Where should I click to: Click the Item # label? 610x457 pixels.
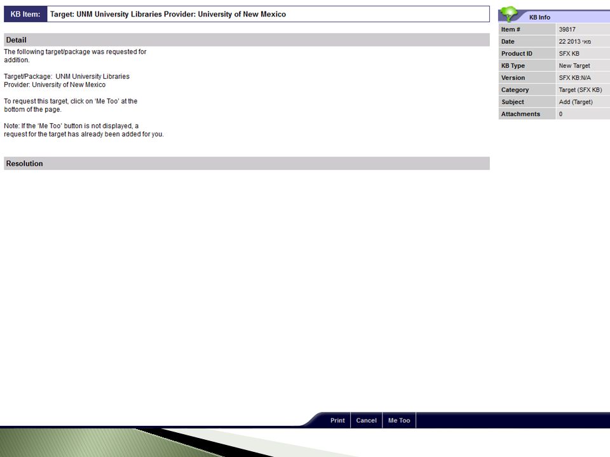click(510, 29)
